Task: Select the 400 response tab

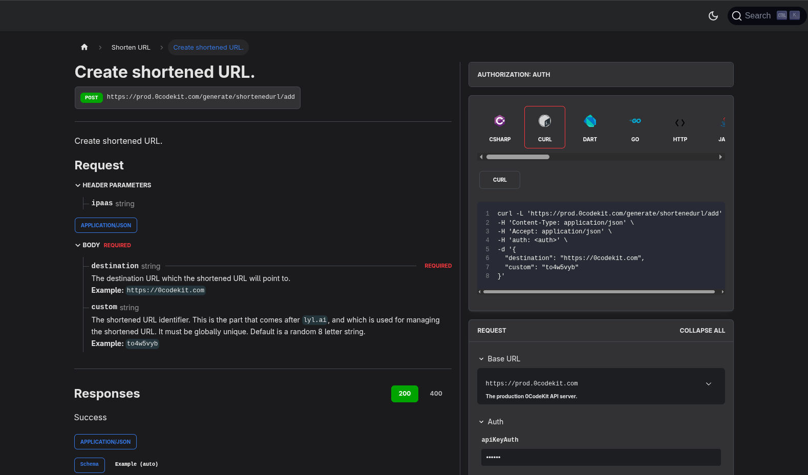Action: click(x=436, y=394)
